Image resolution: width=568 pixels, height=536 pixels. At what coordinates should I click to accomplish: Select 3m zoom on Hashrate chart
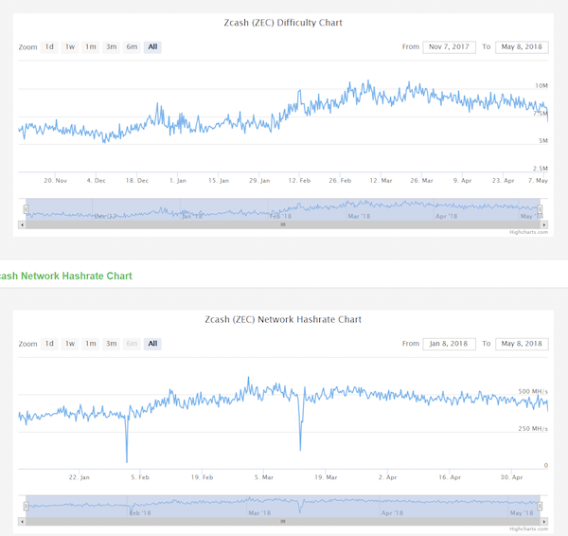pos(111,344)
